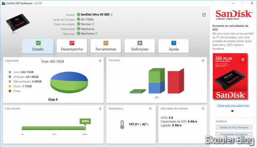Open the Ajuda tab

pyautogui.click(x=173, y=46)
